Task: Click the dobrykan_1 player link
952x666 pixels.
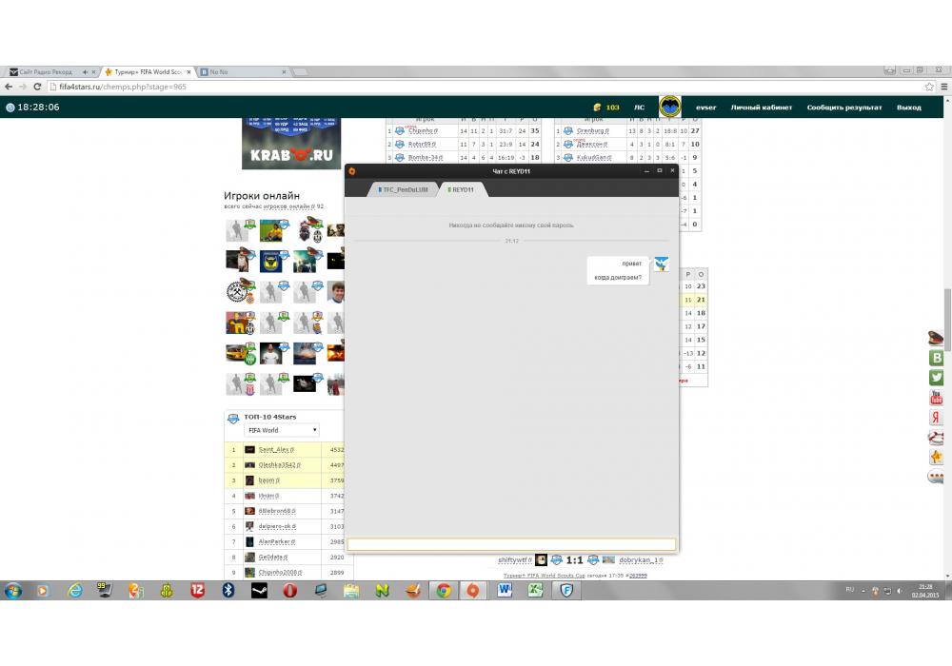Action: click(x=641, y=559)
